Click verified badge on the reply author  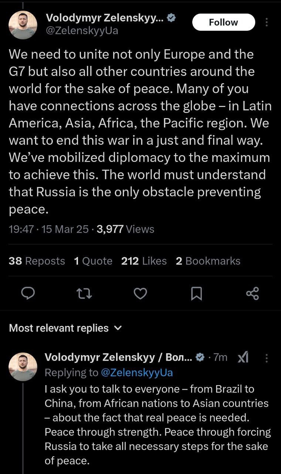(x=200, y=357)
